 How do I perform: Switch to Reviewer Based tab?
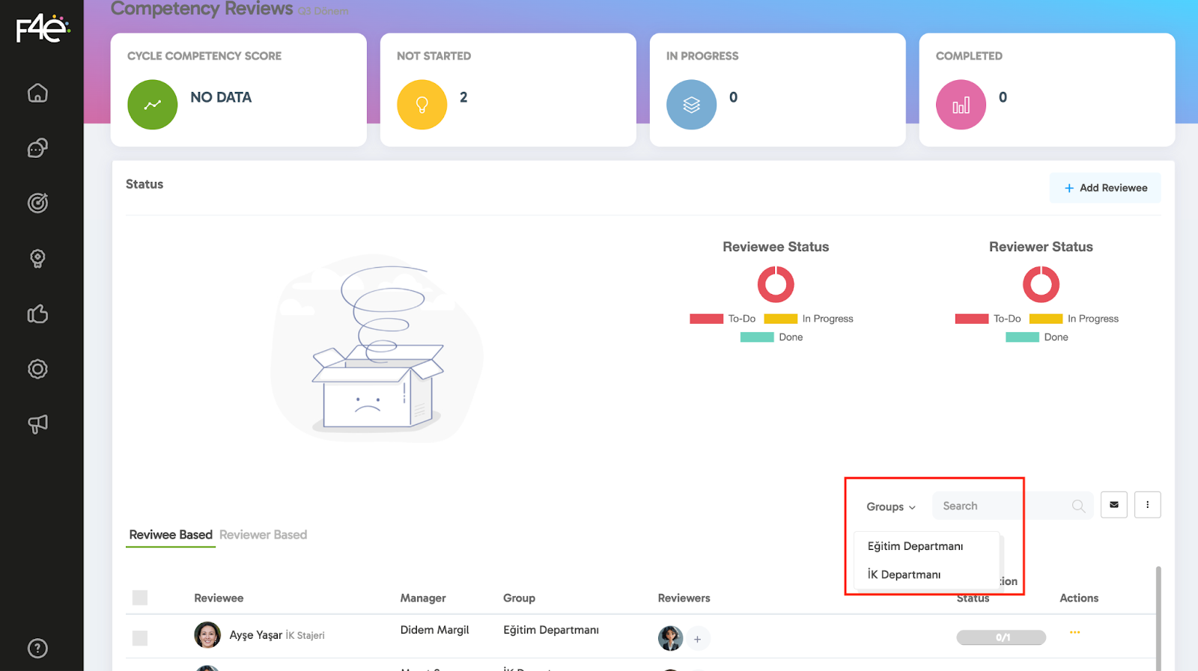pos(263,535)
